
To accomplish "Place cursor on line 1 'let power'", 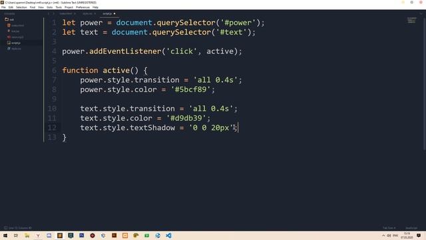I will pos(83,23).
